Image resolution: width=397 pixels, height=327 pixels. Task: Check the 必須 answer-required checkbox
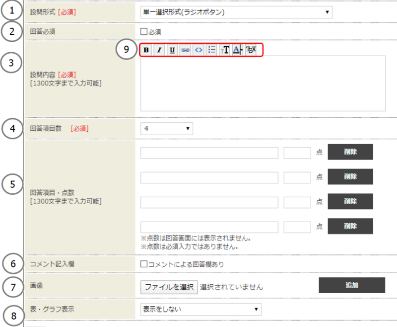144,32
